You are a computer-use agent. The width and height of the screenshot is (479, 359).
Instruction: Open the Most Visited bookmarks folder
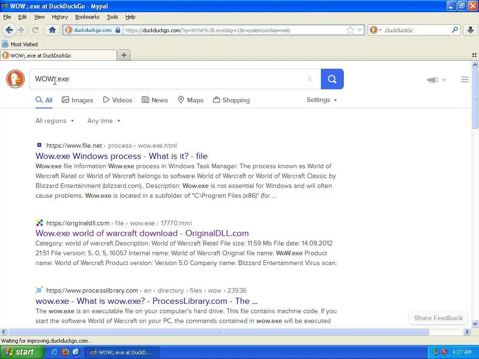[20, 44]
